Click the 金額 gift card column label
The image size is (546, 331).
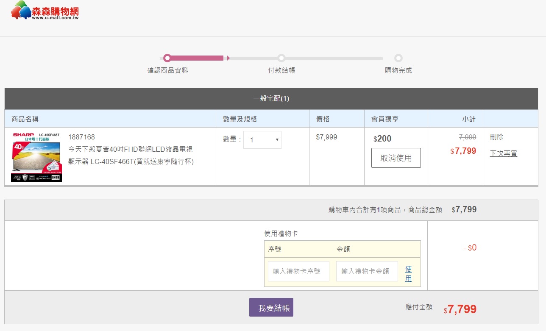(x=343, y=249)
